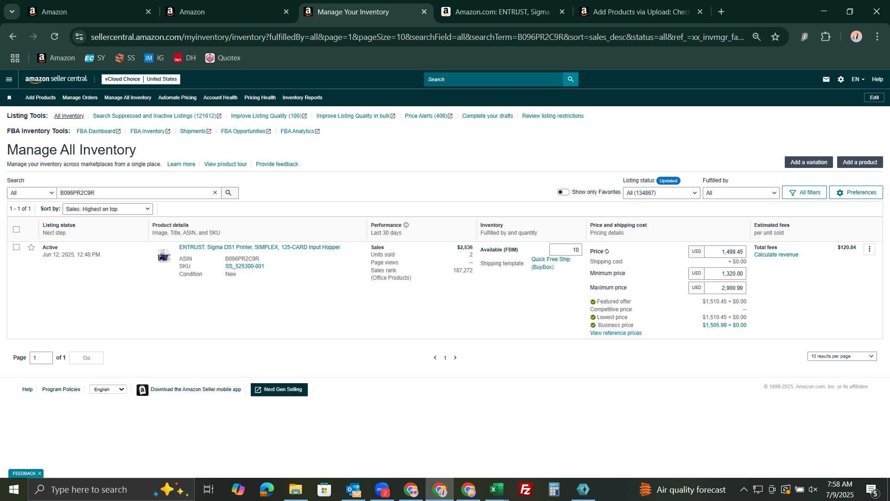
Task: Open Account Health menu item
Action: click(220, 98)
